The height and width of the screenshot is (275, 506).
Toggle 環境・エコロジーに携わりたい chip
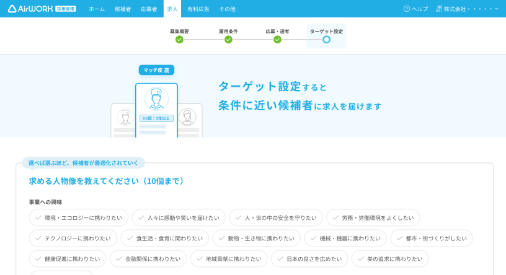(x=79, y=217)
